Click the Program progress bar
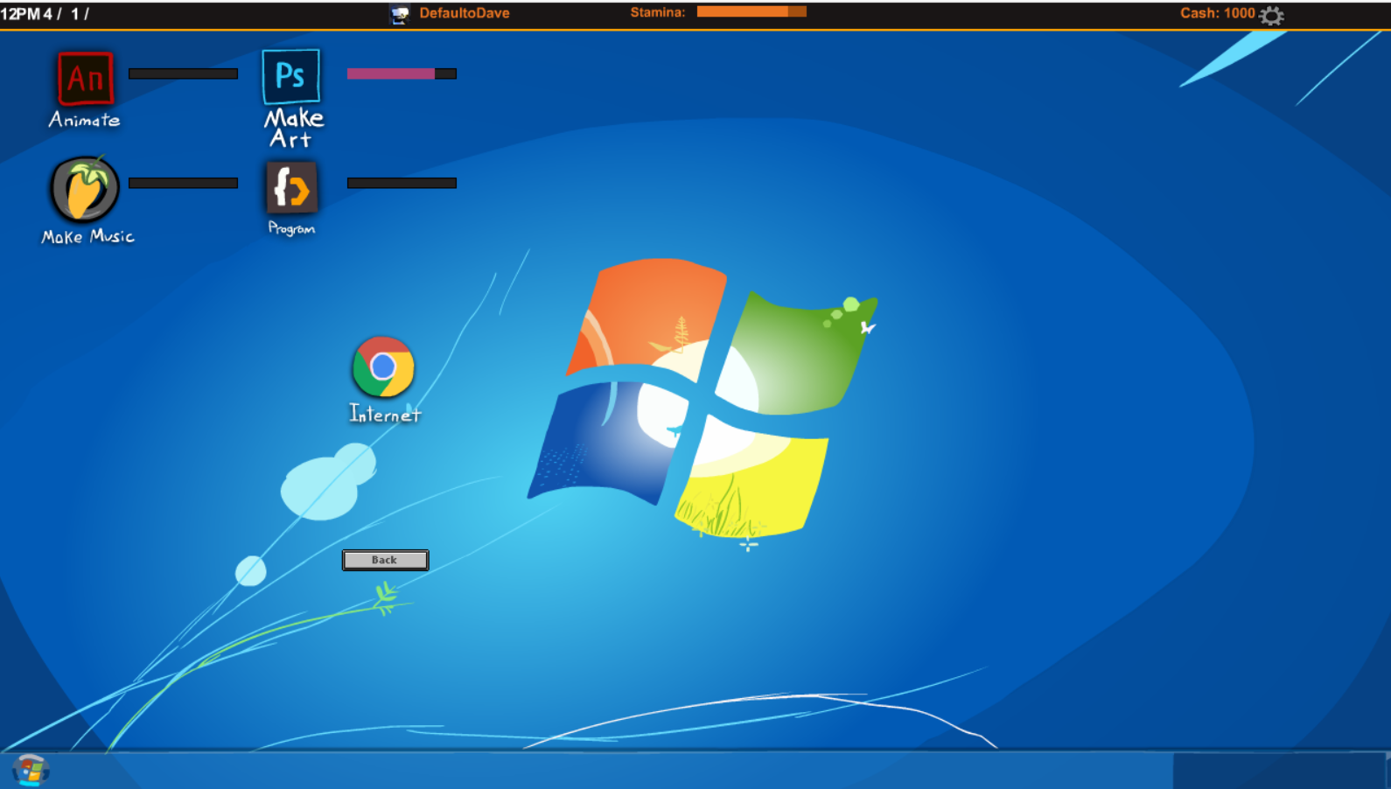Viewport: 1391px width, 789px height. click(402, 183)
